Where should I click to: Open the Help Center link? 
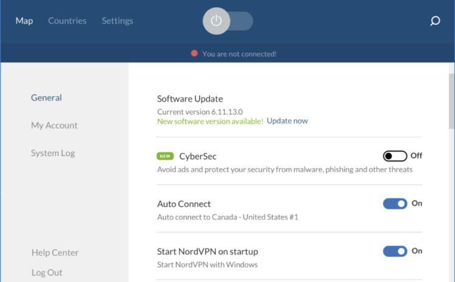tap(55, 252)
